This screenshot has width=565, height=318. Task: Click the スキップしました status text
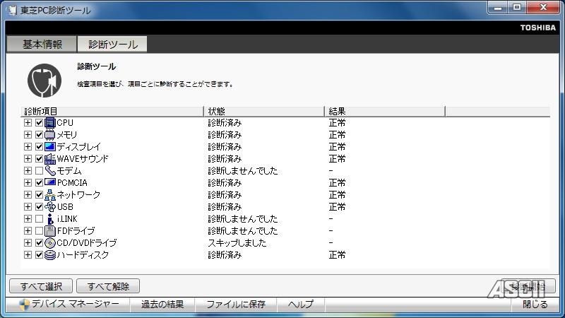click(237, 243)
